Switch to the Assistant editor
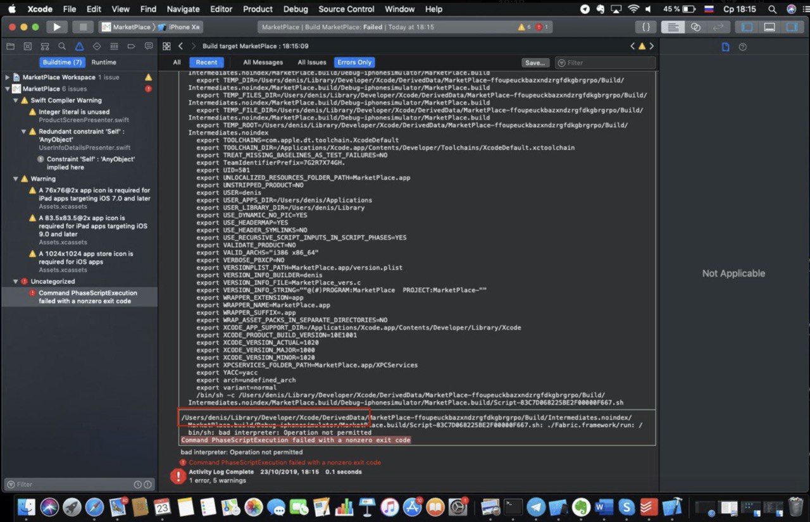 [x=695, y=27]
